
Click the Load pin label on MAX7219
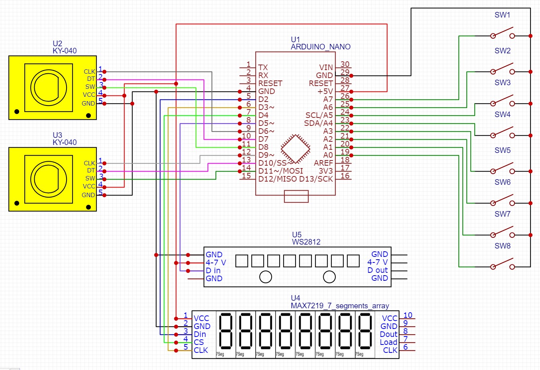[389, 343]
